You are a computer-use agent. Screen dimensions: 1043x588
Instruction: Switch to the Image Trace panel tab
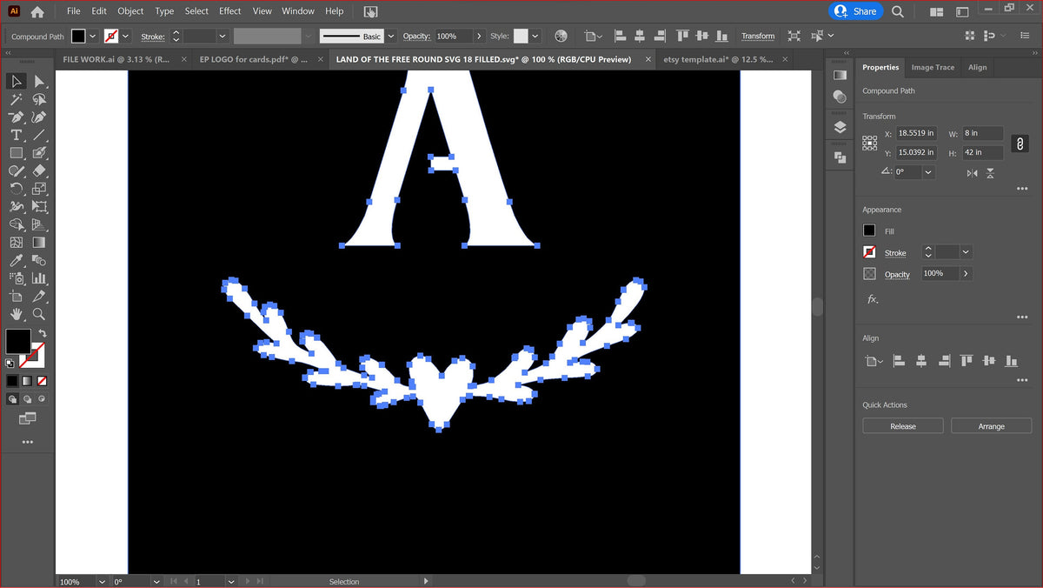[x=933, y=67]
